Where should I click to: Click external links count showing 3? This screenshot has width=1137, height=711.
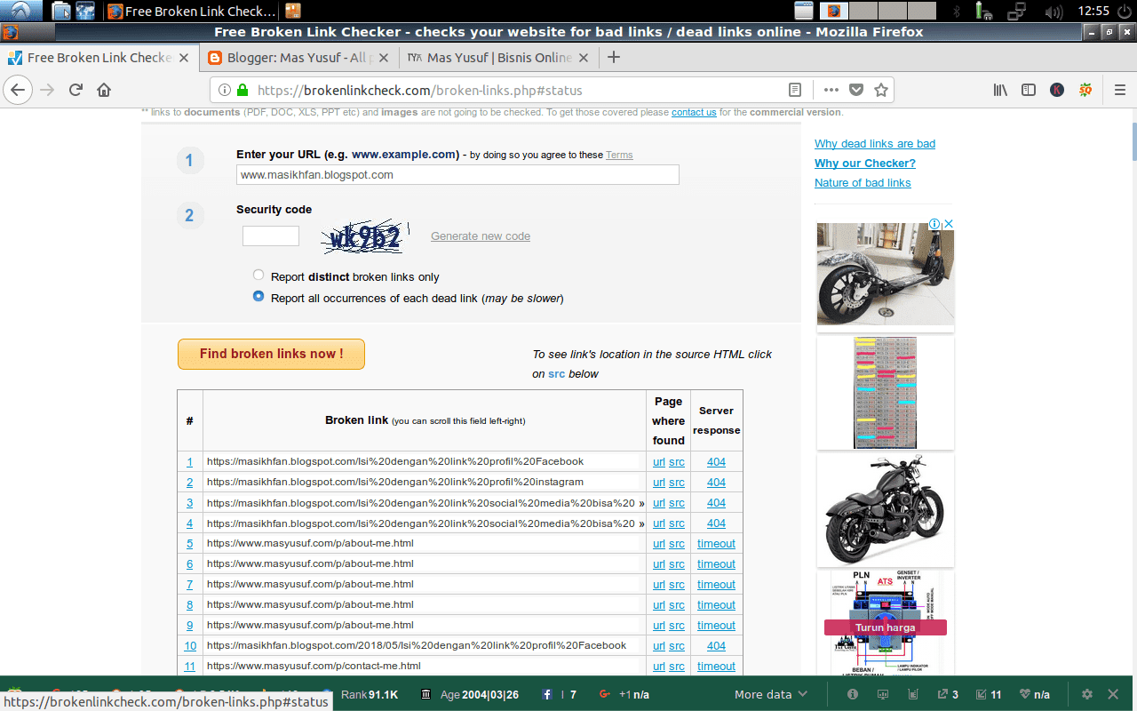click(950, 694)
